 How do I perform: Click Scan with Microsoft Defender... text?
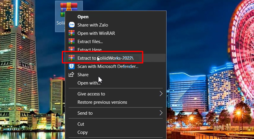pyautogui.click(x=107, y=66)
